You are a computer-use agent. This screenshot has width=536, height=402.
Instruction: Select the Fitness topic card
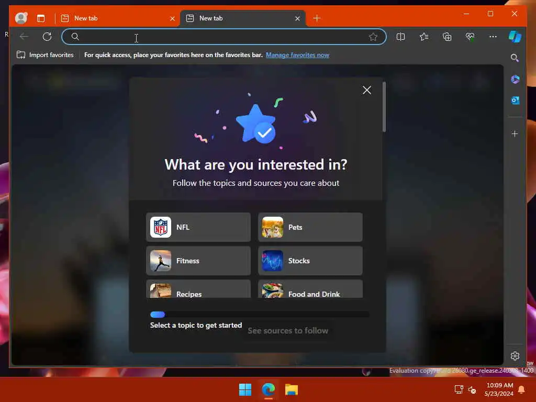198,261
